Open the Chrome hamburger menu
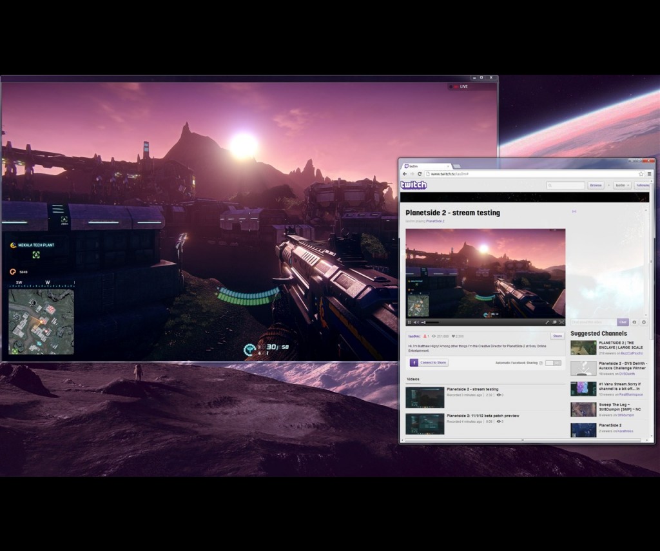Image resolution: width=660 pixels, height=551 pixels. (649, 174)
